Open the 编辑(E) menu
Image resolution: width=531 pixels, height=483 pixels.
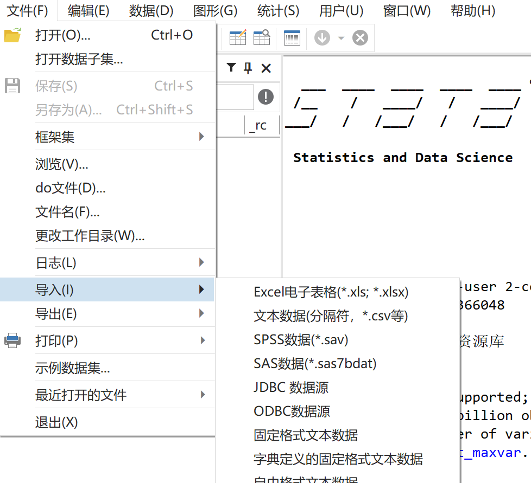point(88,11)
